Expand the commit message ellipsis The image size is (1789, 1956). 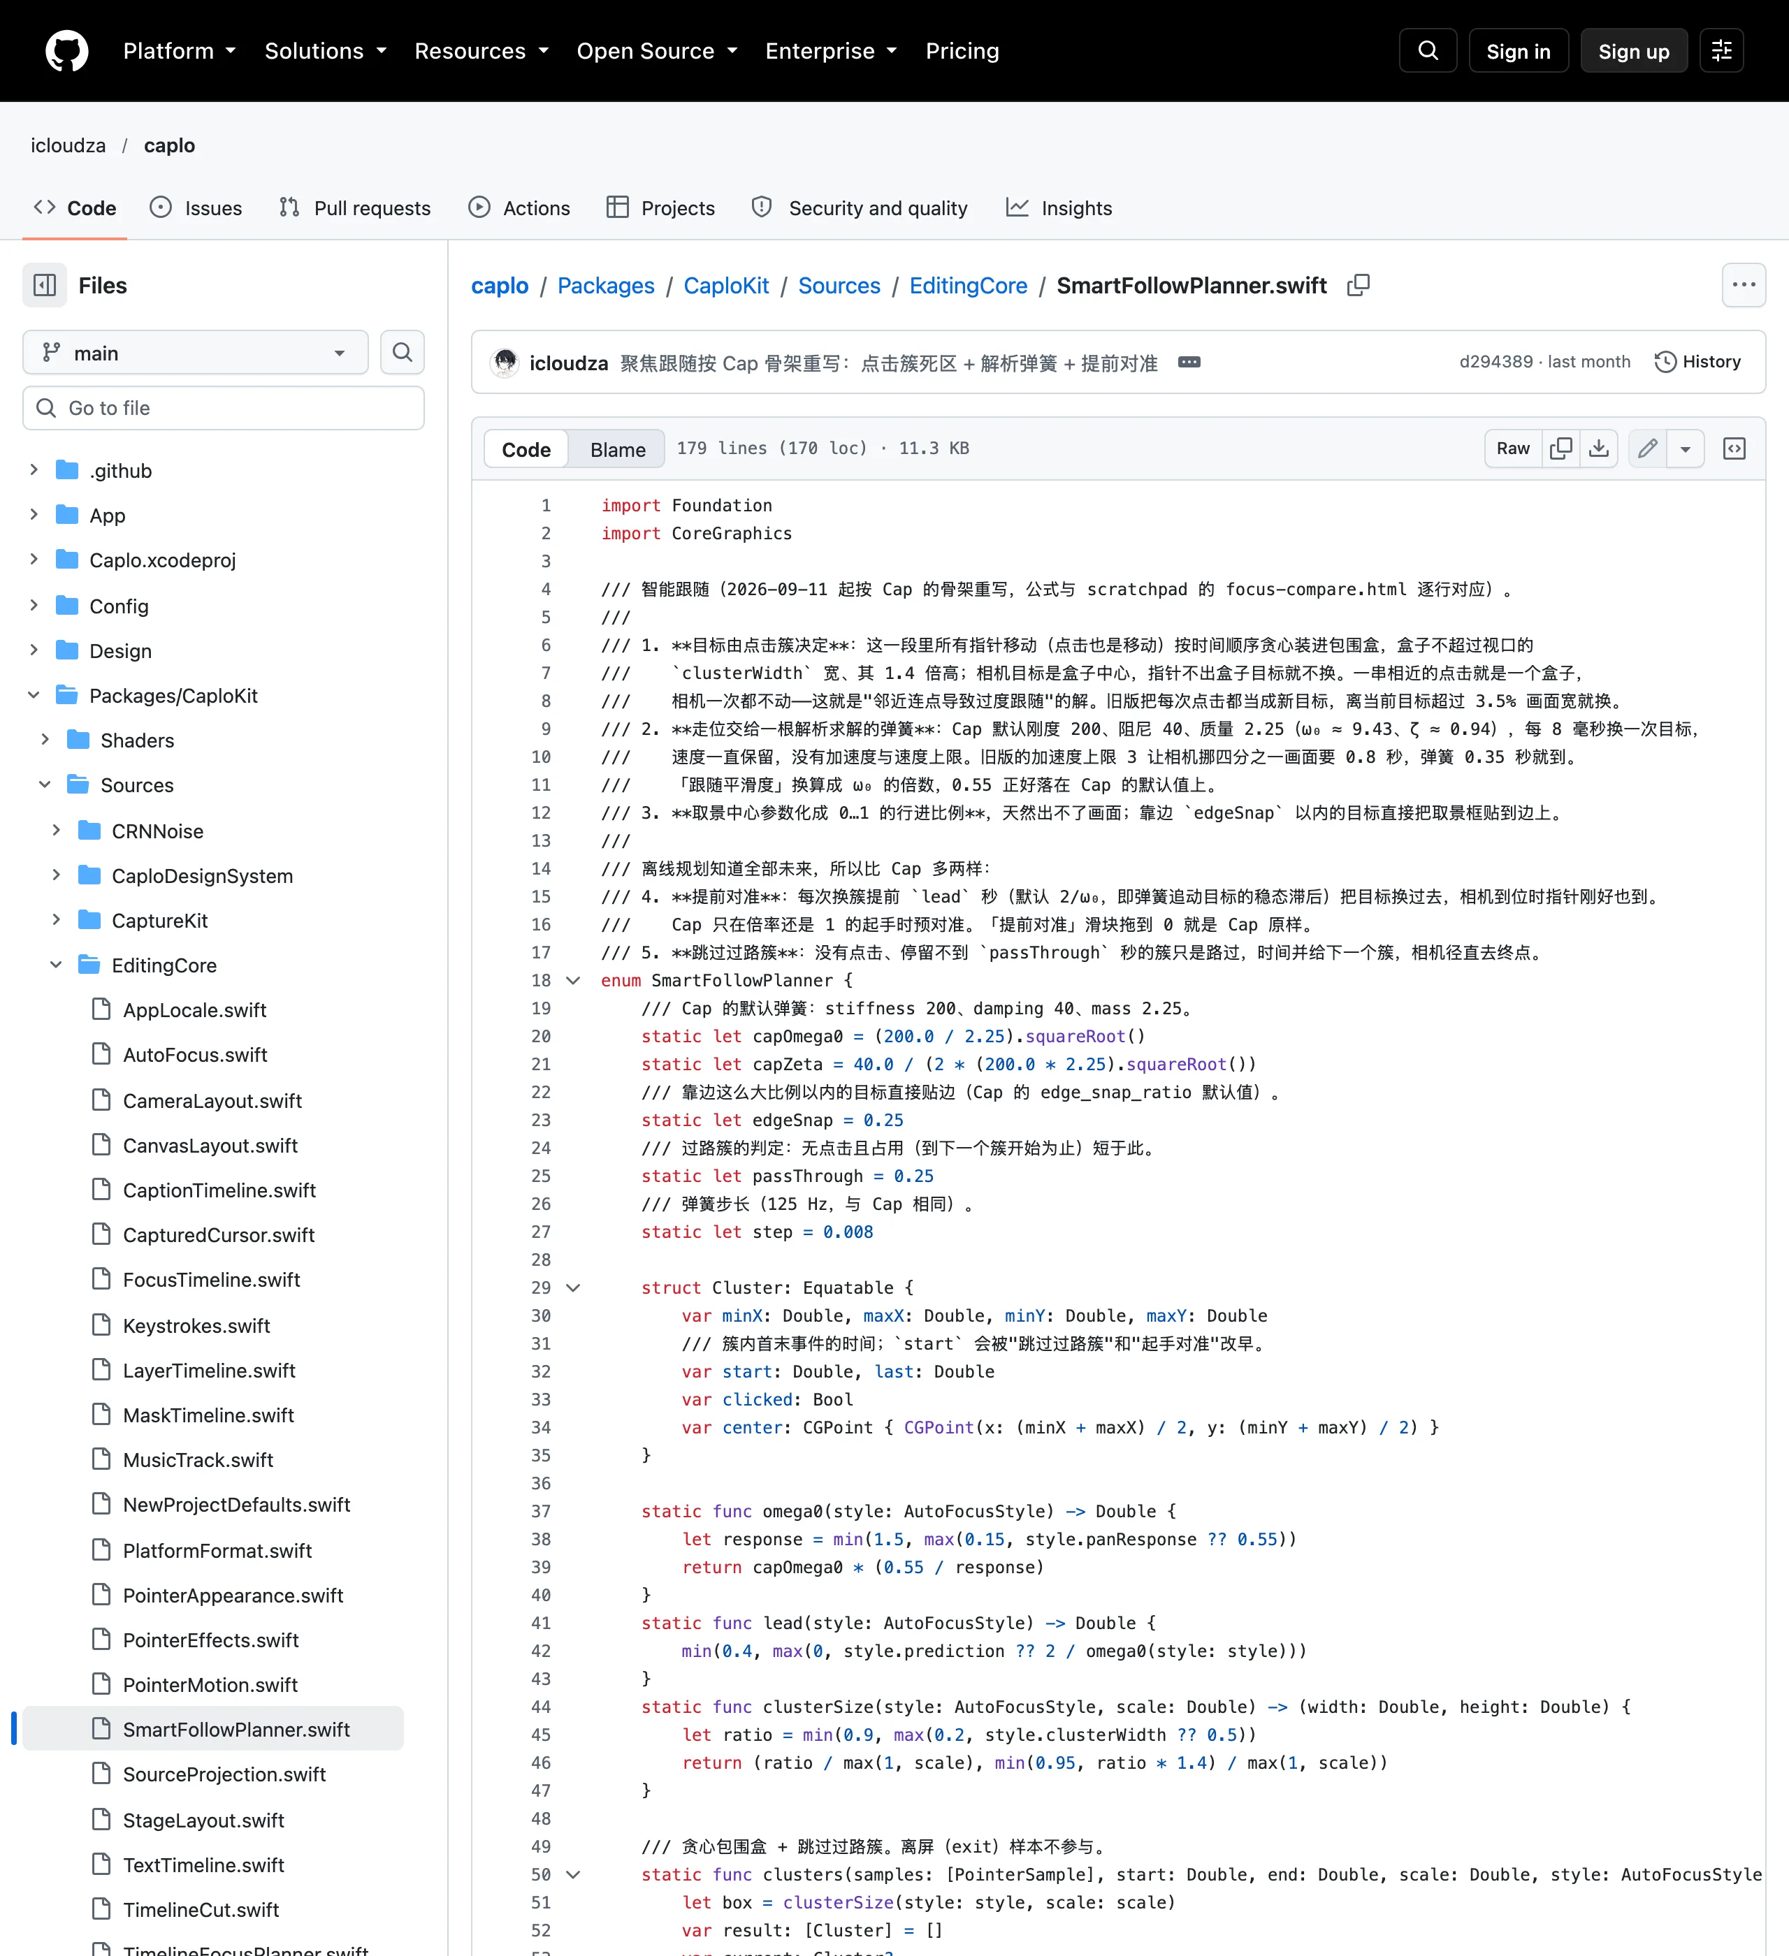[x=1188, y=362]
